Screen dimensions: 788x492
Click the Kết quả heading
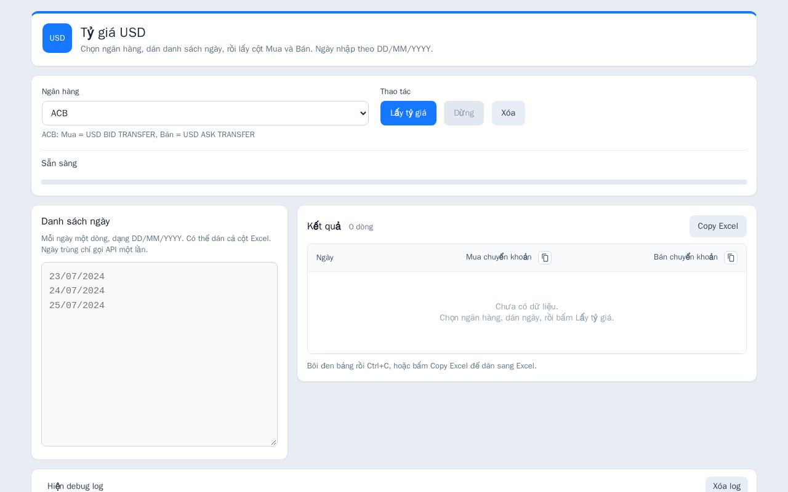coord(324,226)
